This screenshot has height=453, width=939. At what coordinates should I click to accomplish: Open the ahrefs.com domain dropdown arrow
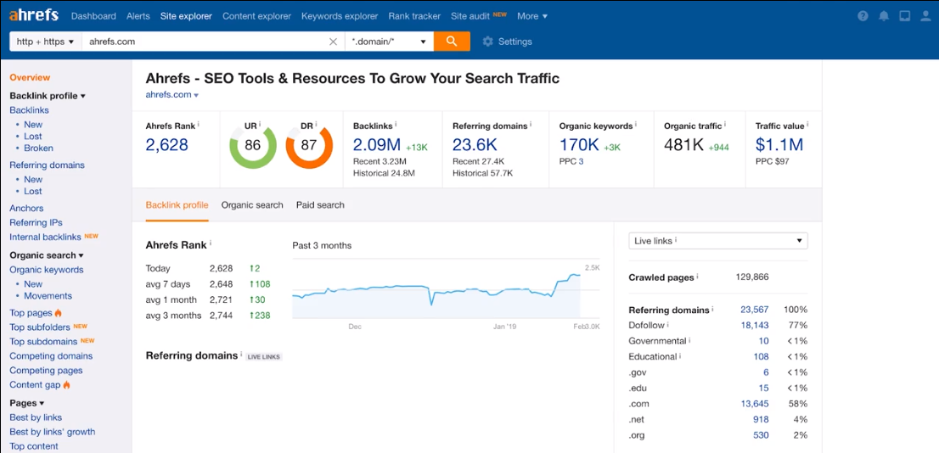196,95
